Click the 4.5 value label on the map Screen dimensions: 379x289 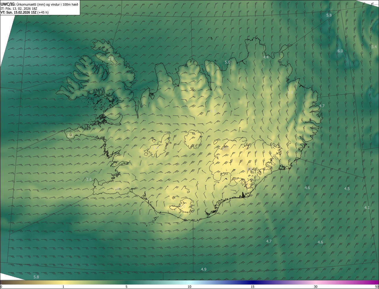[x=347, y=189]
